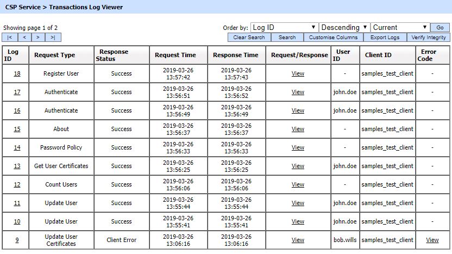Click Verify Integrity
The image size is (452, 254).
(x=429, y=38)
